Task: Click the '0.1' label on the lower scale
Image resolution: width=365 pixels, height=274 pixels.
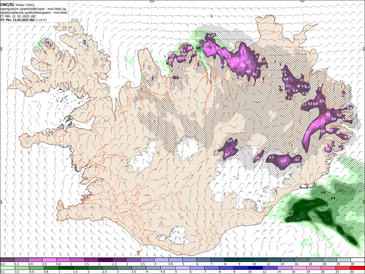Action: pyautogui.click(x=2, y=272)
